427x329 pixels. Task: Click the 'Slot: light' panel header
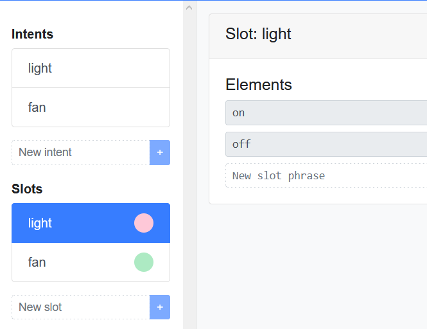point(318,34)
